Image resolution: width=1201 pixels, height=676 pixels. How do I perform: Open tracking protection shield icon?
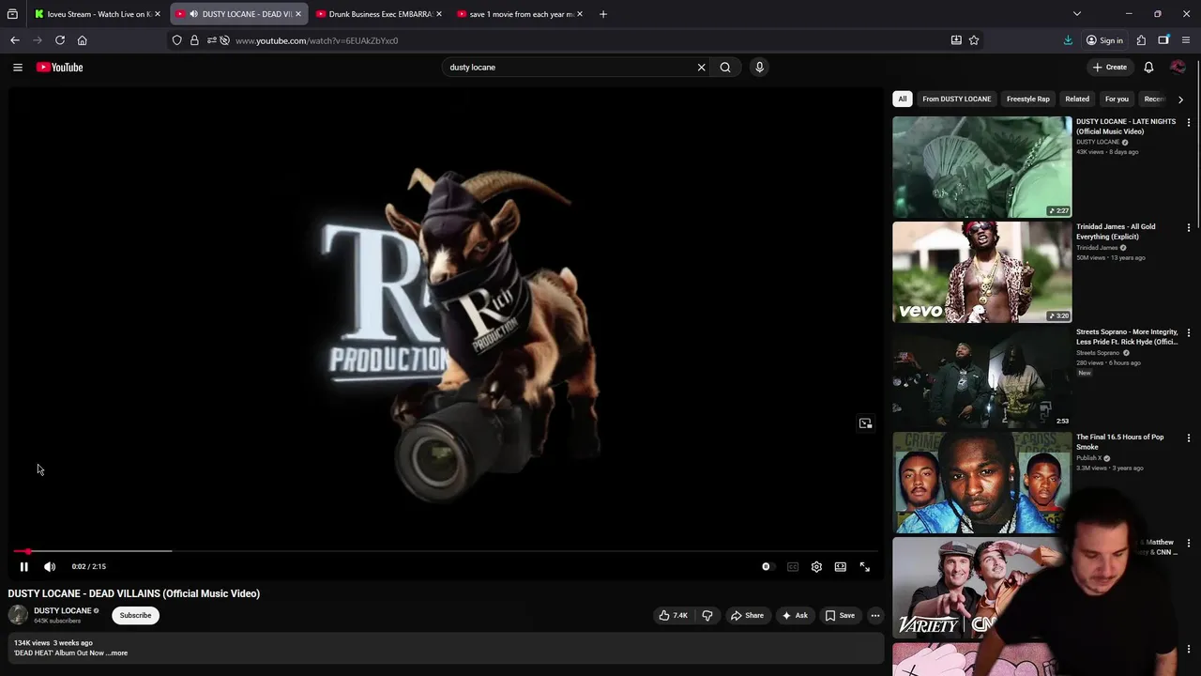(x=176, y=40)
